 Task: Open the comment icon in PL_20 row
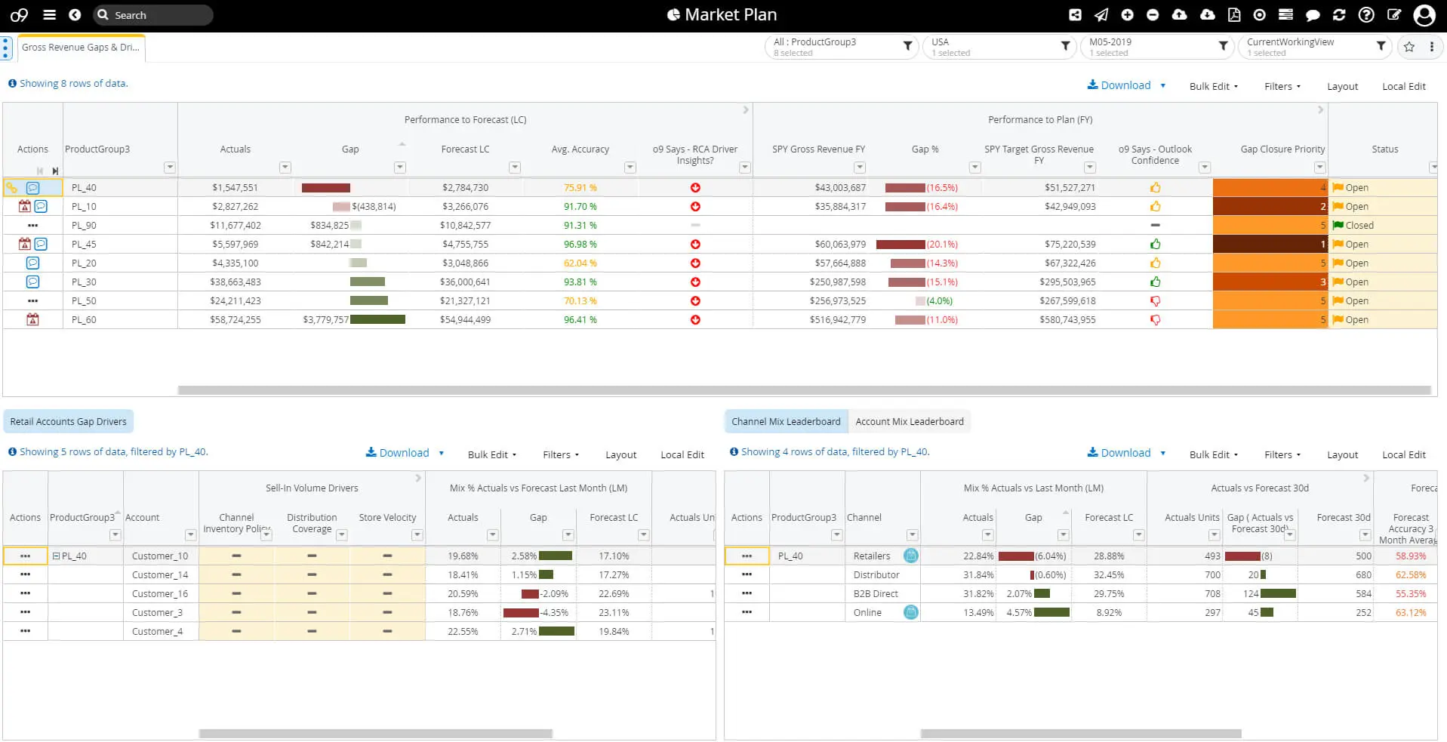(32, 263)
